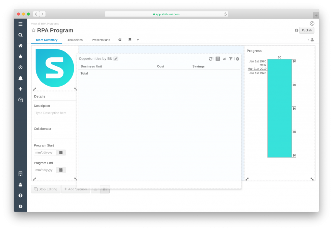Click the View all RPA Programs link
333x230 pixels.
[45, 24]
